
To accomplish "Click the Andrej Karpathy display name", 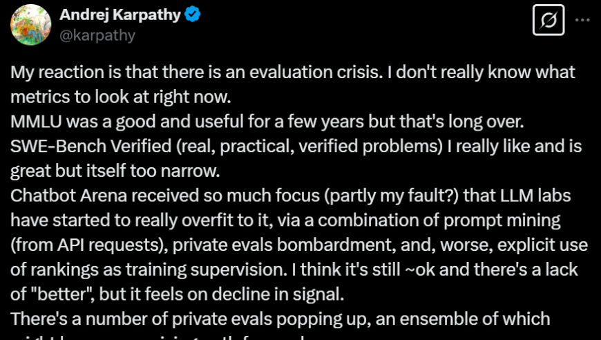I will 120,15.
